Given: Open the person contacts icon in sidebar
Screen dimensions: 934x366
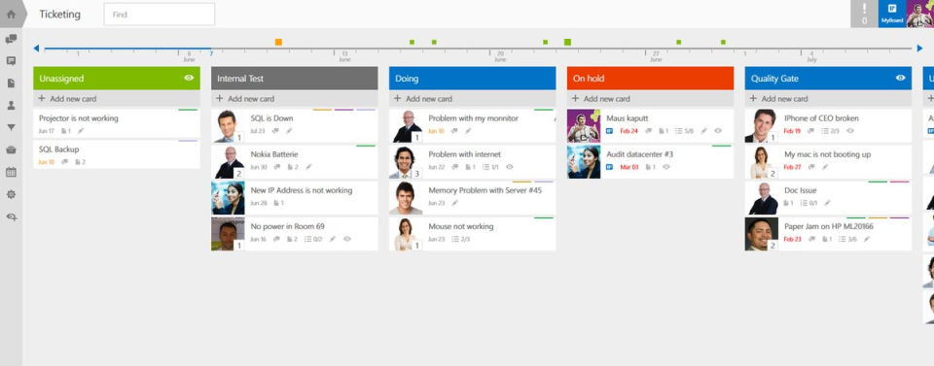Looking at the screenshot, I should pos(11,105).
